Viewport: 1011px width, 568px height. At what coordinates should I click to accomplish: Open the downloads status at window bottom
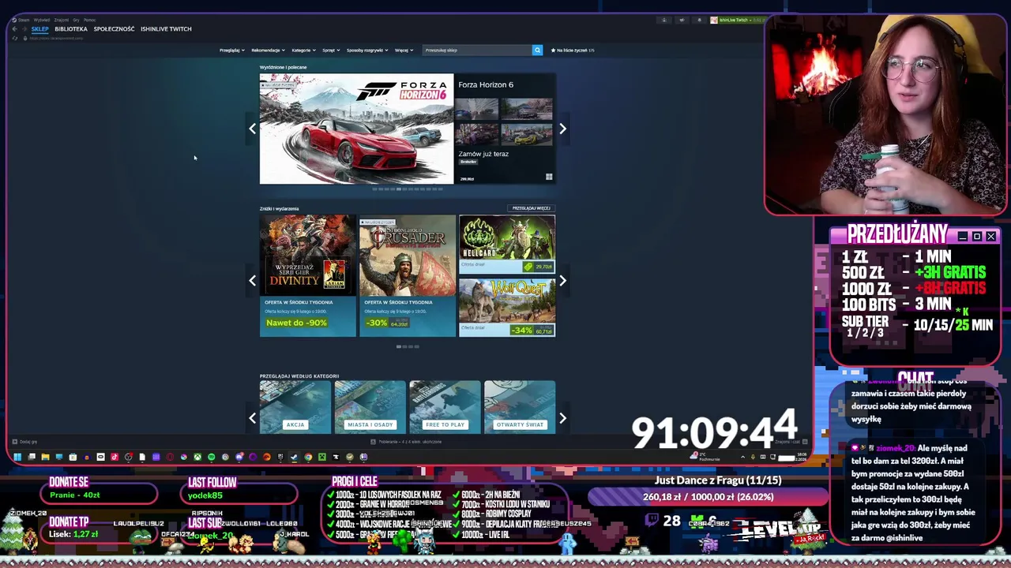(407, 442)
